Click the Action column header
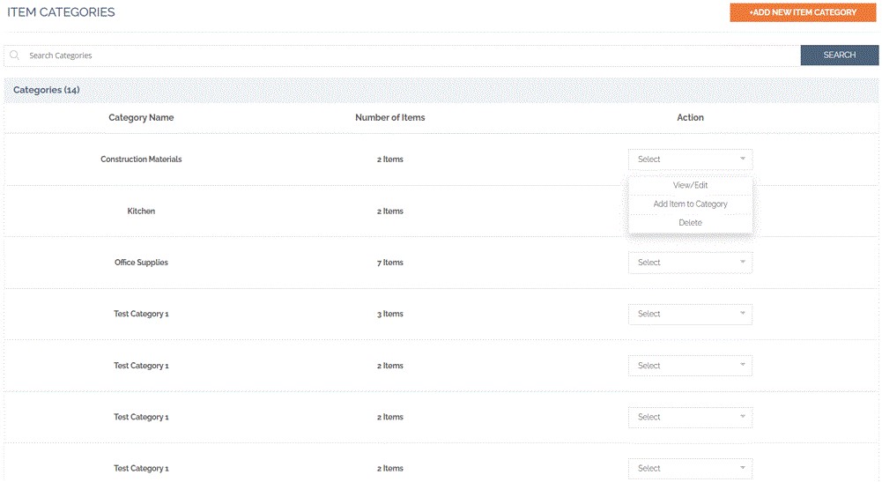The image size is (882, 482). pos(690,117)
